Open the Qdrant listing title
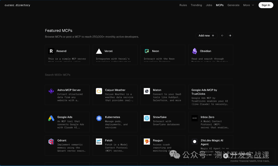The image size is (278, 166). coord(62,141)
